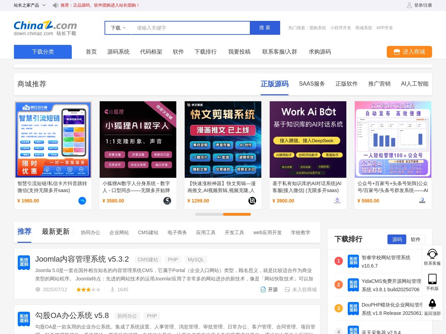Click the 系统源码 icon beside Joomla

click(24, 262)
